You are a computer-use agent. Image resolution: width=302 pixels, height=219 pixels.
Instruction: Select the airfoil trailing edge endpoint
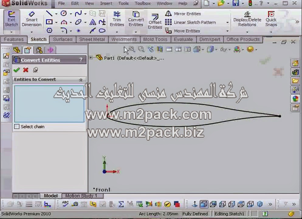pos(280,116)
